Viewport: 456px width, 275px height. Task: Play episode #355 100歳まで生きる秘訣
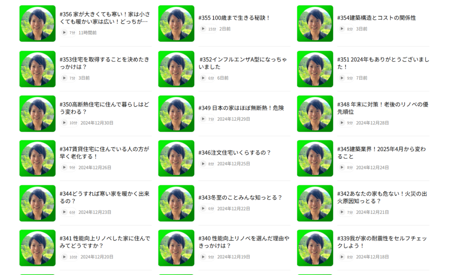[x=203, y=29]
